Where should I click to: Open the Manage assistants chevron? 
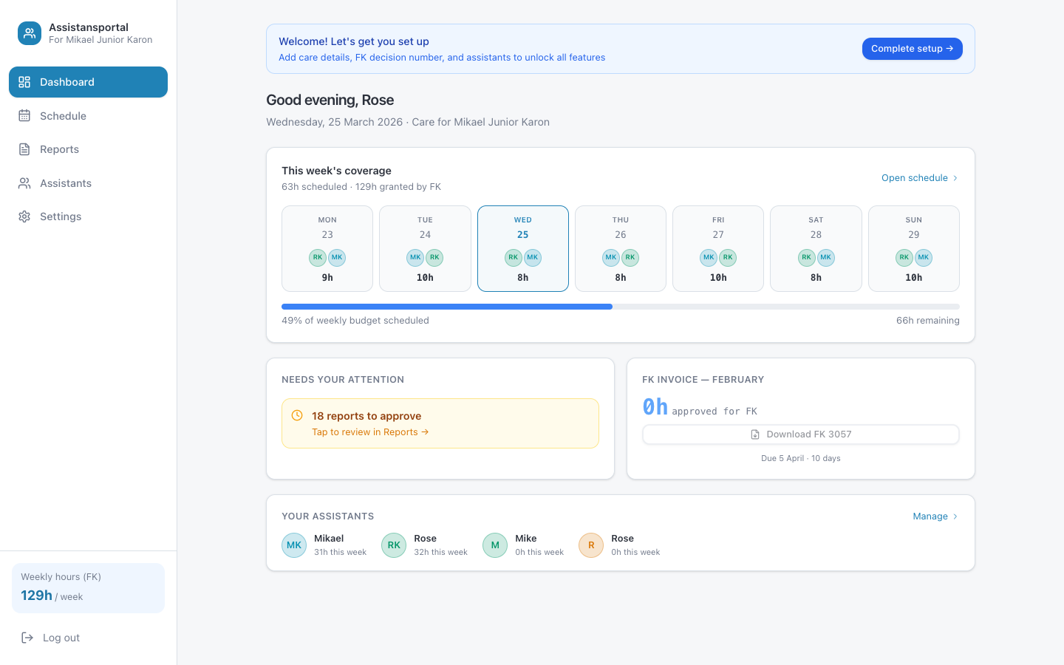click(955, 516)
